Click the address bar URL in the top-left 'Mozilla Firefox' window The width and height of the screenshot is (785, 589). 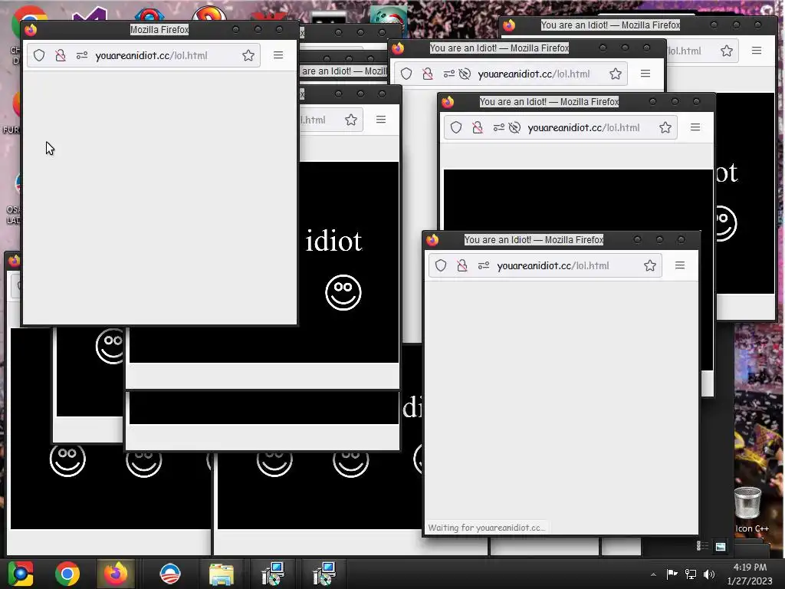(x=151, y=55)
